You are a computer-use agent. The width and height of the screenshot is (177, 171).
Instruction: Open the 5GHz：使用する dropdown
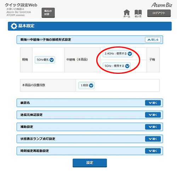[116, 66]
